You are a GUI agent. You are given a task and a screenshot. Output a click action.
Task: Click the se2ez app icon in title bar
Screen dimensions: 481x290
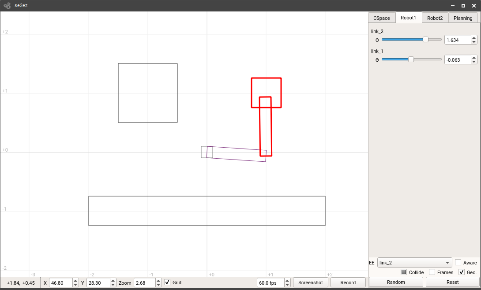pyautogui.click(x=7, y=6)
